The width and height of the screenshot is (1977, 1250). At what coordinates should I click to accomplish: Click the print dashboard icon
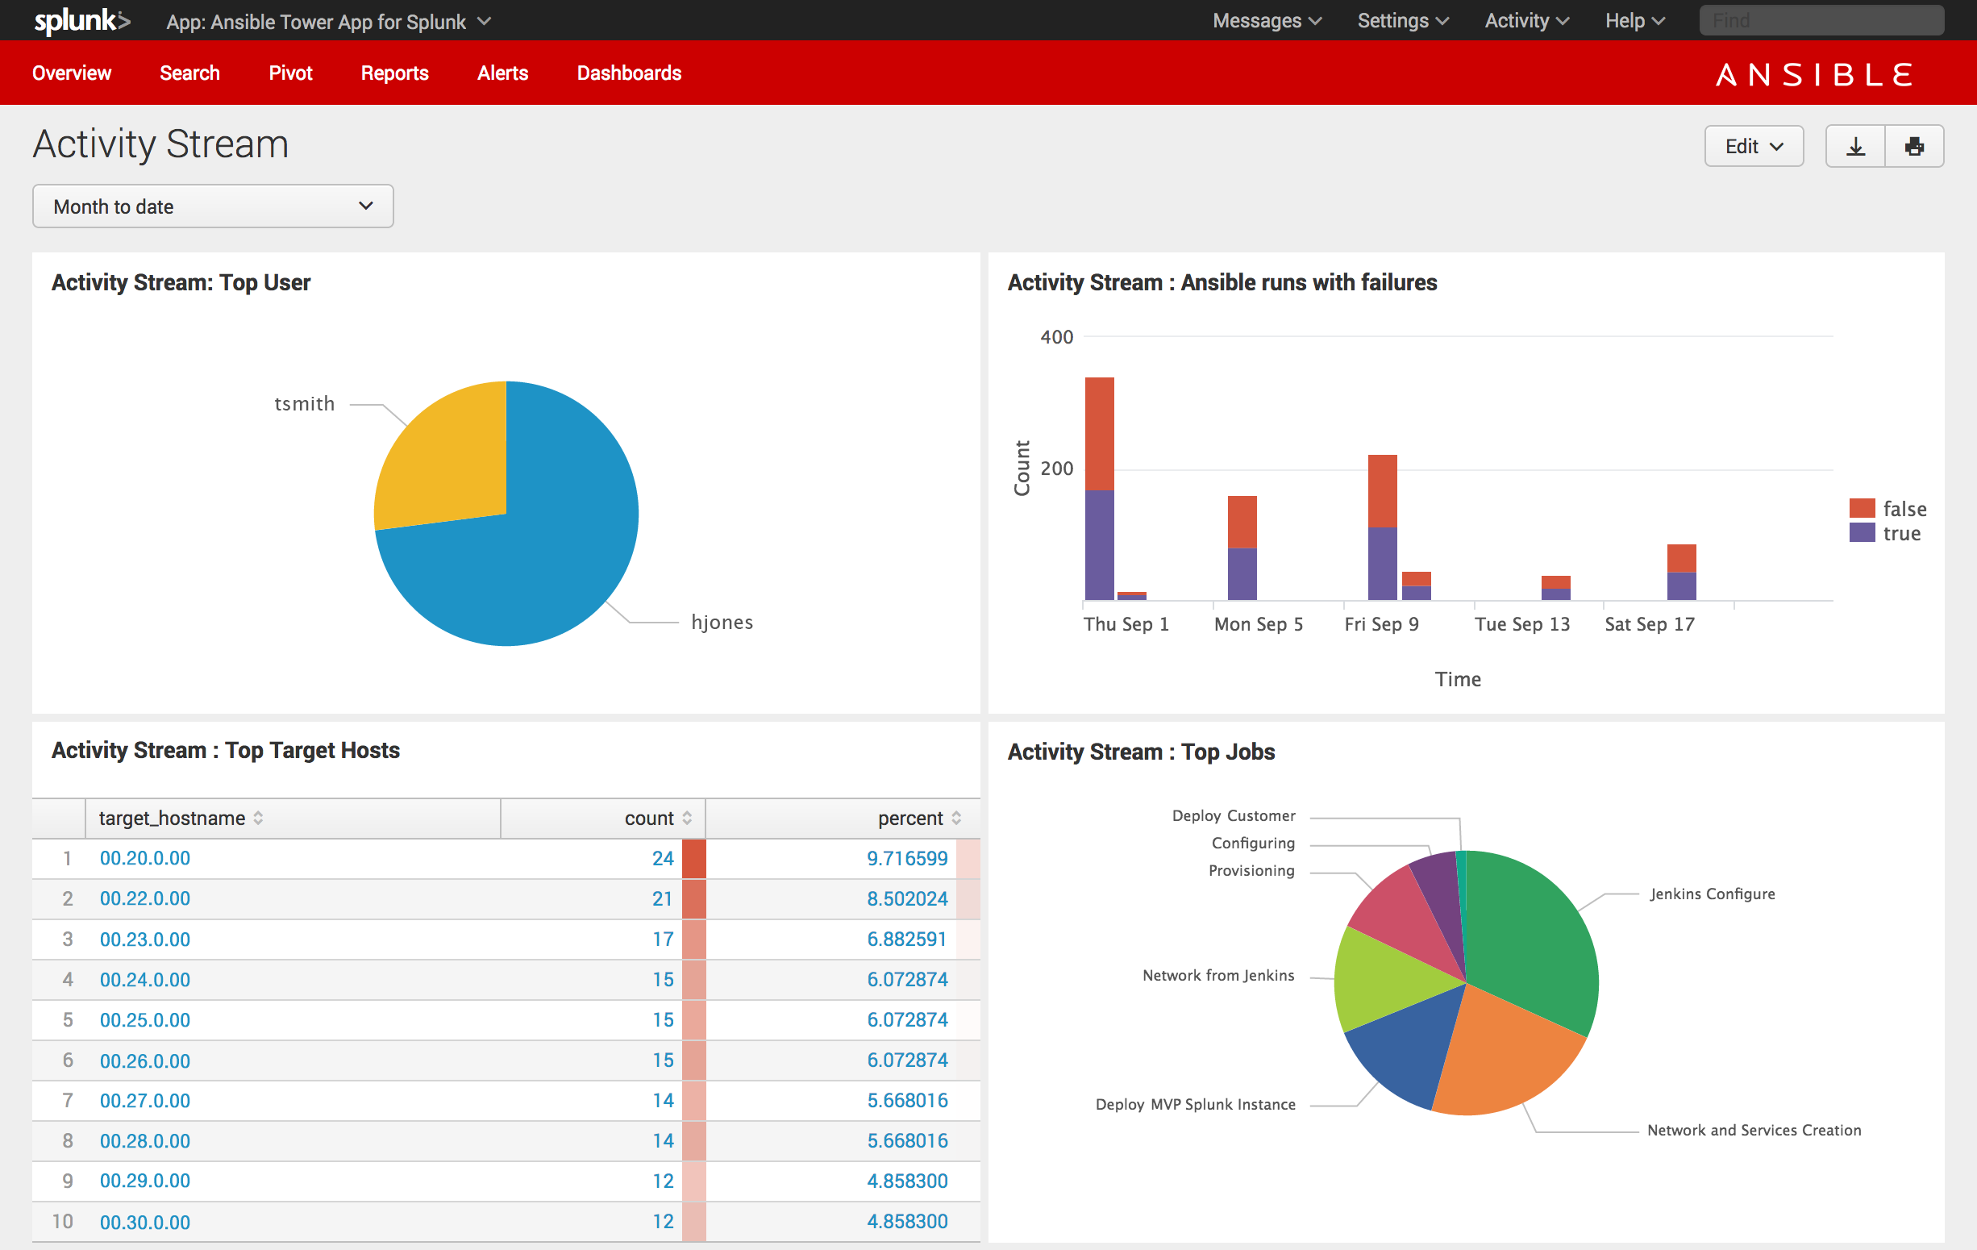(x=1914, y=146)
